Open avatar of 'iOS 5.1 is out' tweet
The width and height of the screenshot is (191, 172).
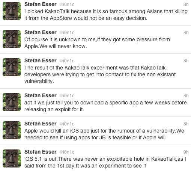pyautogui.click(x=12, y=158)
